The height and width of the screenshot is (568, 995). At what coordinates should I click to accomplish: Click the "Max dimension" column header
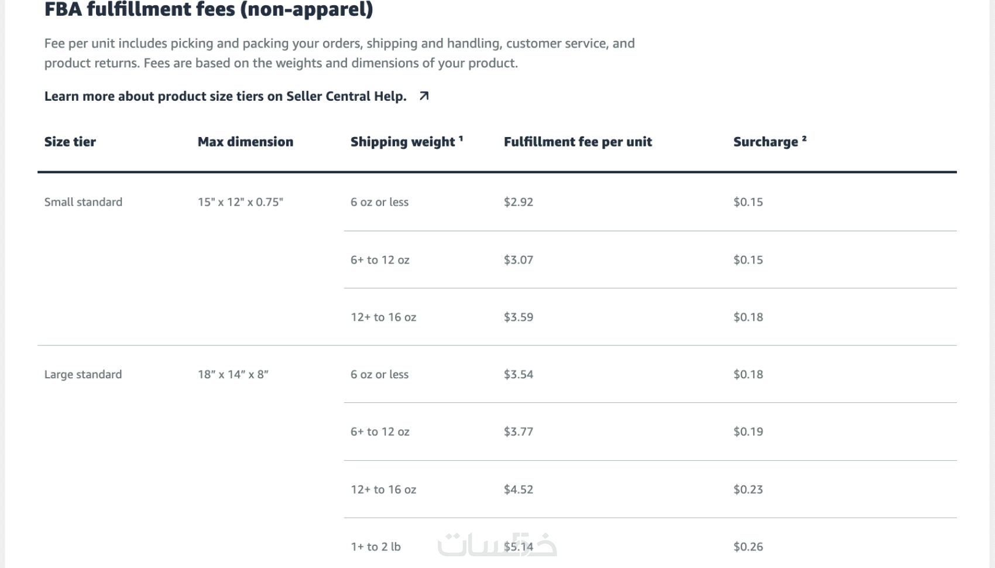coord(245,142)
